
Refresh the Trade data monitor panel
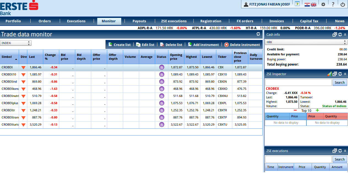click(x=258, y=34)
